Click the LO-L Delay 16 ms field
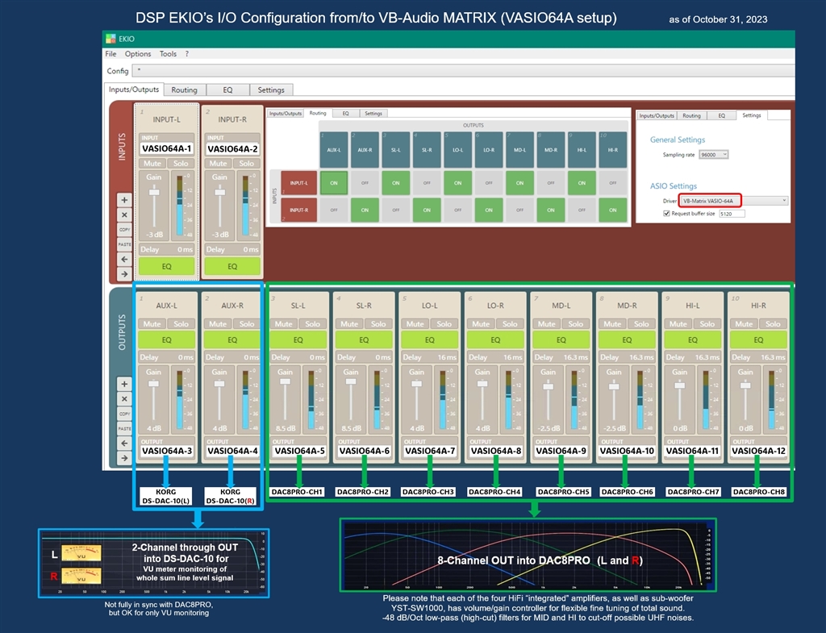 429,357
